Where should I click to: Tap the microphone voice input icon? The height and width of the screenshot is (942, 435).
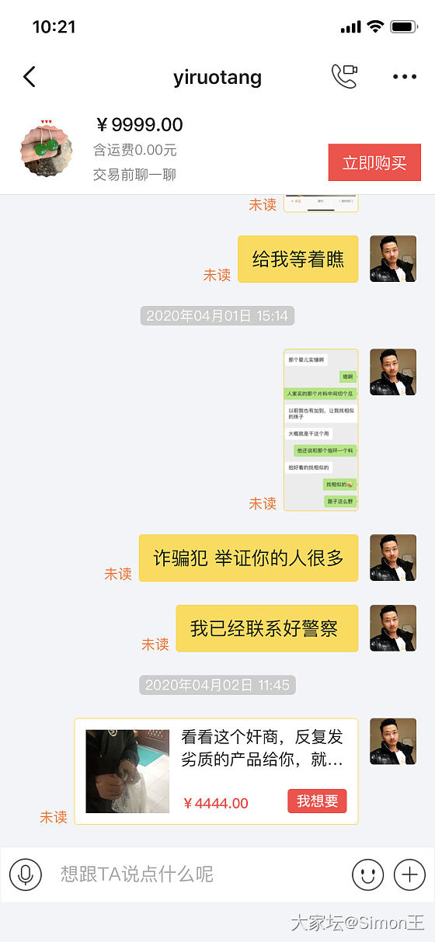[26, 874]
